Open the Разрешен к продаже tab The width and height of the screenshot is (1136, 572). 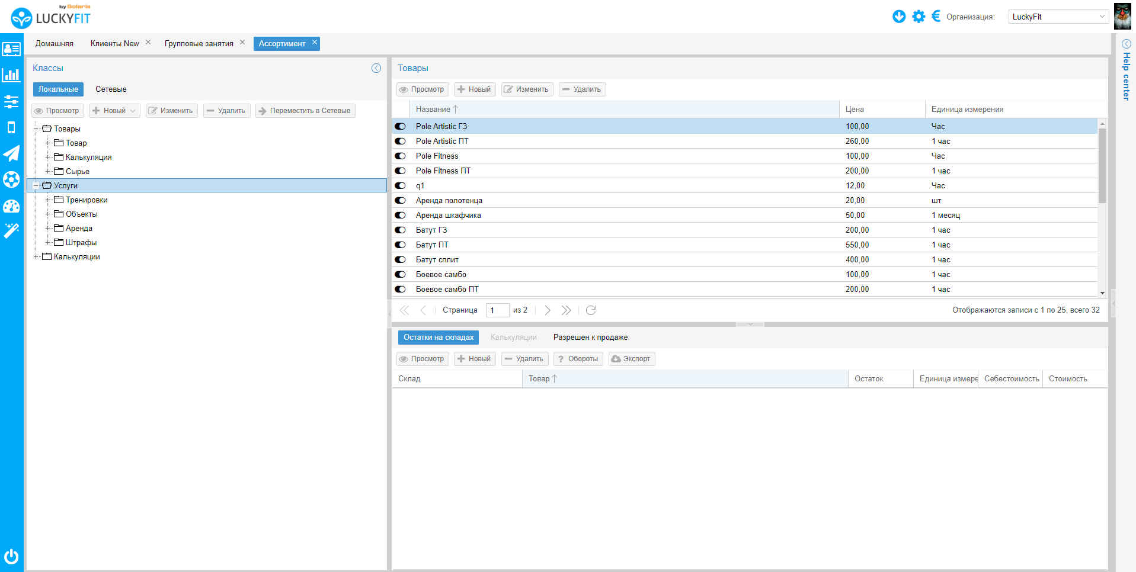point(590,338)
